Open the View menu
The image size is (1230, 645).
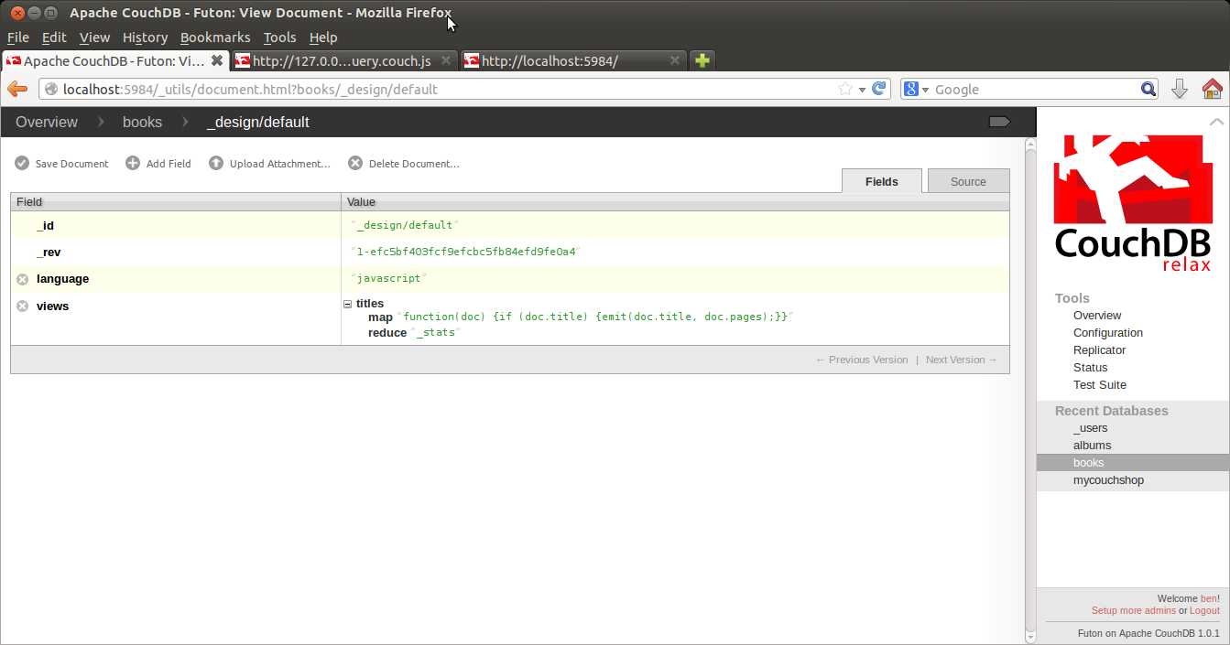tap(94, 38)
